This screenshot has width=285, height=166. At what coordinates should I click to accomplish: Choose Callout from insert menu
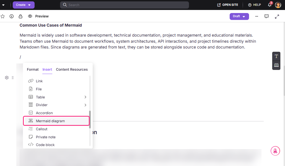tap(56, 129)
